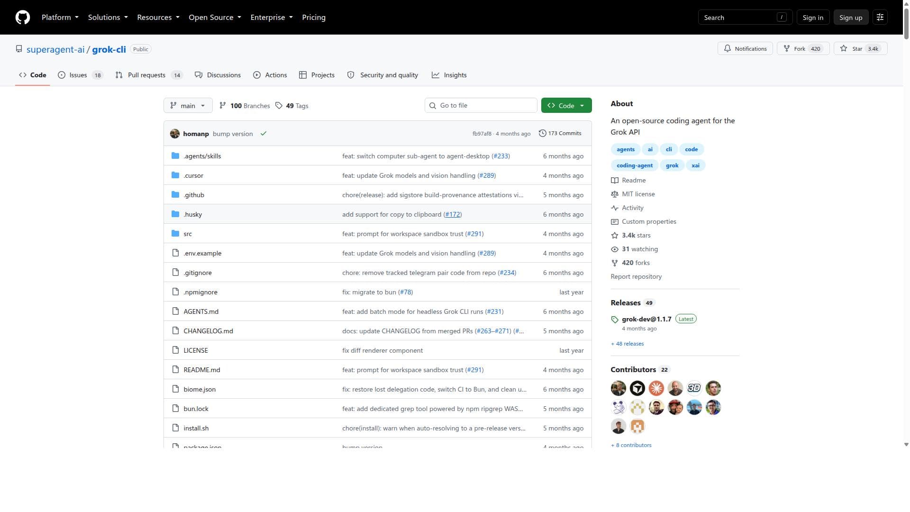This screenshot has height=512, width=910.
Task: Focus the Go to file field
Action: click(x=481, y=106)
